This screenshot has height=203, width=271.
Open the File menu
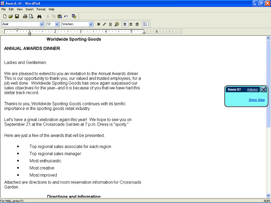tap(3, 9)
